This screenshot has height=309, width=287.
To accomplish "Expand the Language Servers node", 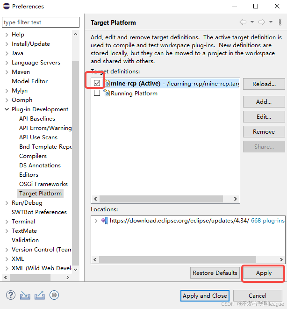I will pos(7,63).
